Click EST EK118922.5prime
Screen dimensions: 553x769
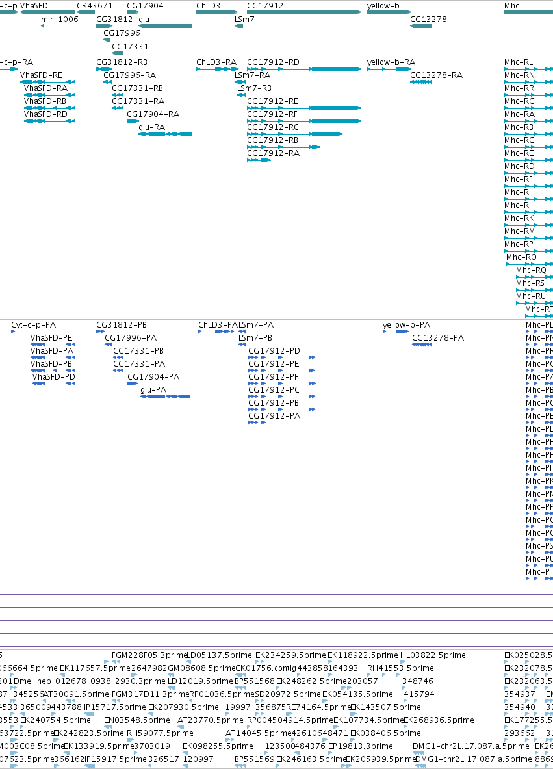tap(363, 655)
